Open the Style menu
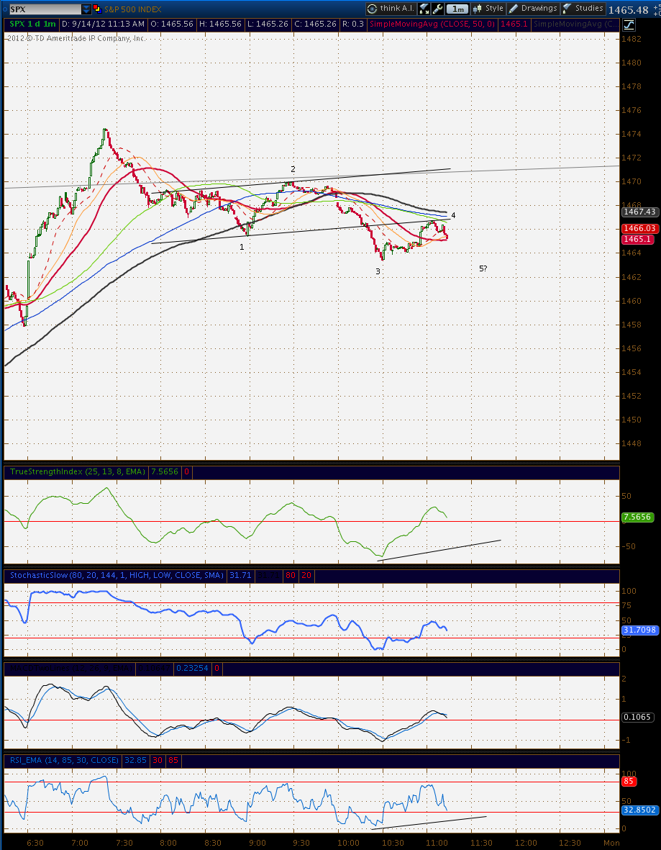Viewport: 661px width, 850px height. pyautogui.click(x=488, y=9)
